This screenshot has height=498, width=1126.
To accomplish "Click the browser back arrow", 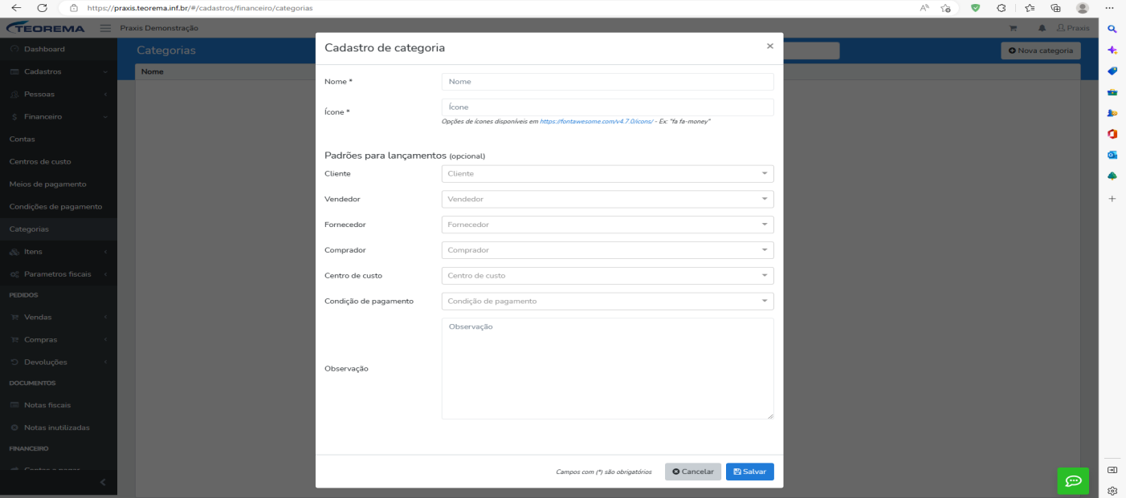I will coord(15,7).
